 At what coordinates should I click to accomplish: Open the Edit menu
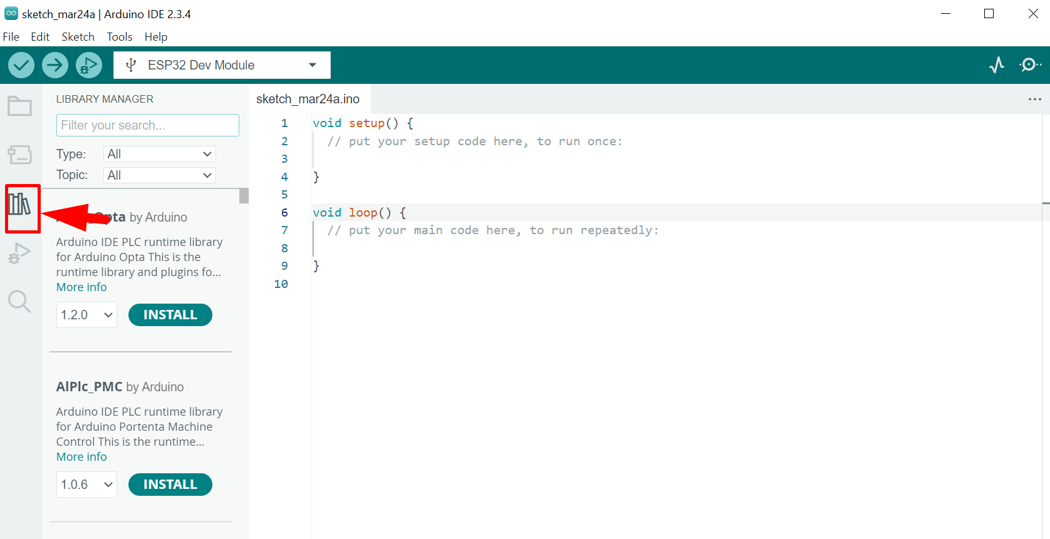[x=40, y=37]
